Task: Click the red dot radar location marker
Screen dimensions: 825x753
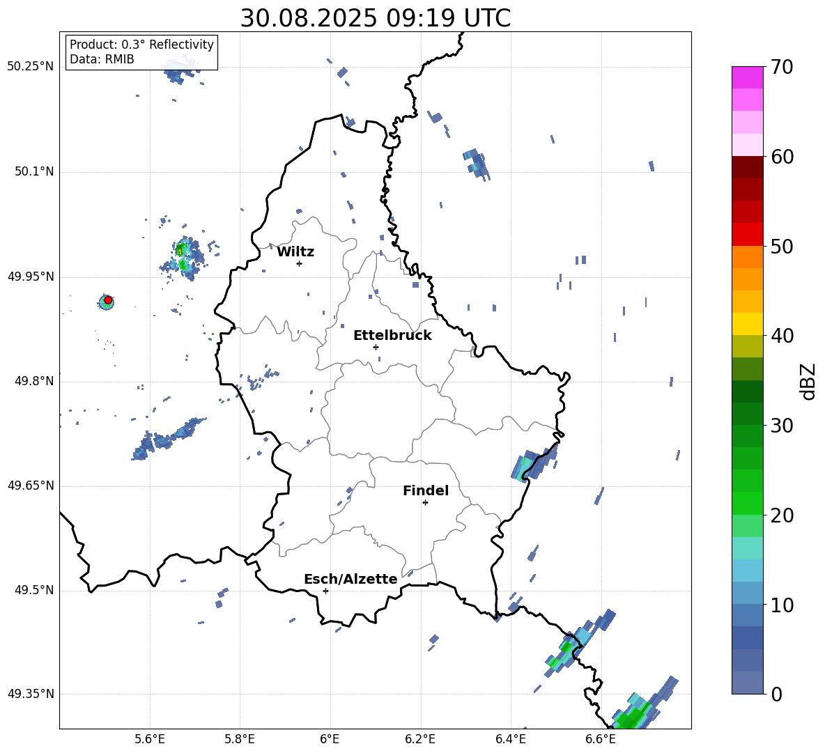Action: tap(108, 300)
